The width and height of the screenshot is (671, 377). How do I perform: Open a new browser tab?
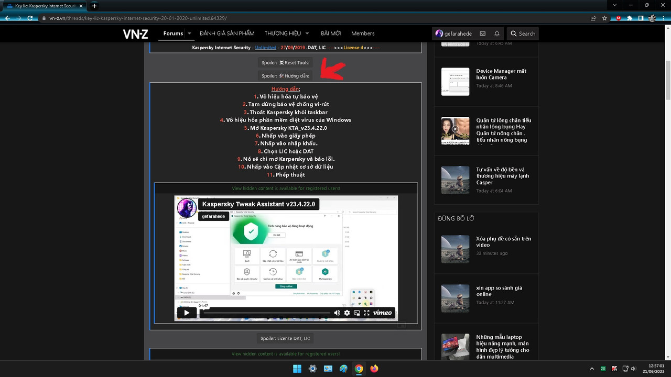[94, 6]
